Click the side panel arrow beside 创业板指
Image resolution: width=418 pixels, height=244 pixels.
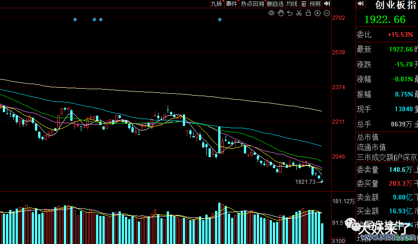click(x=361, y=4)
